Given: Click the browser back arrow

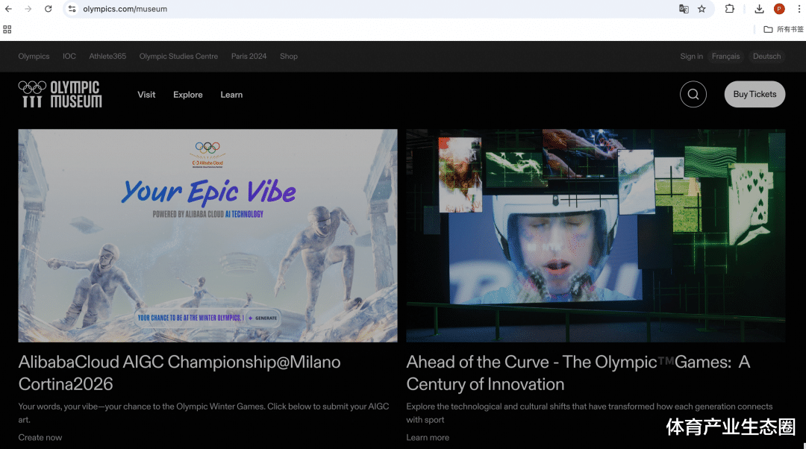Looking at the screenshot, I should point(9,9).
